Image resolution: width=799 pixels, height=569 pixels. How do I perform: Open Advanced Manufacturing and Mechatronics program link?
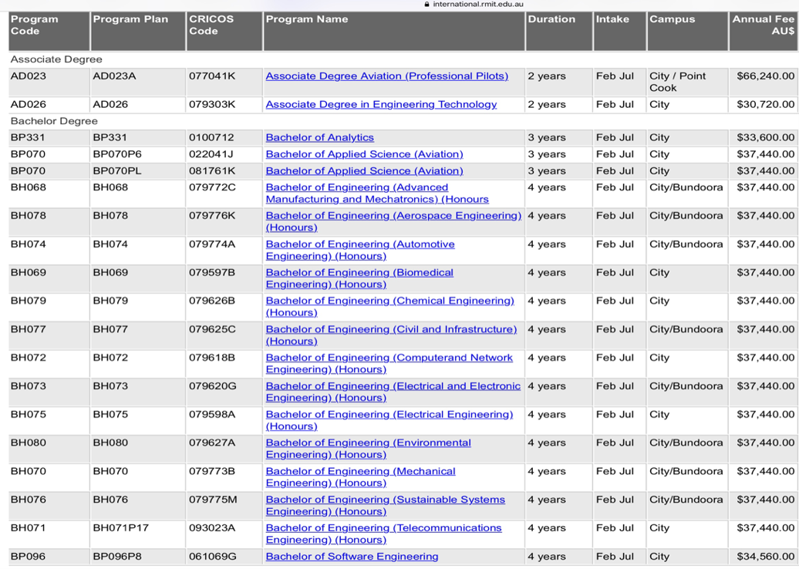tap(356, 187)
